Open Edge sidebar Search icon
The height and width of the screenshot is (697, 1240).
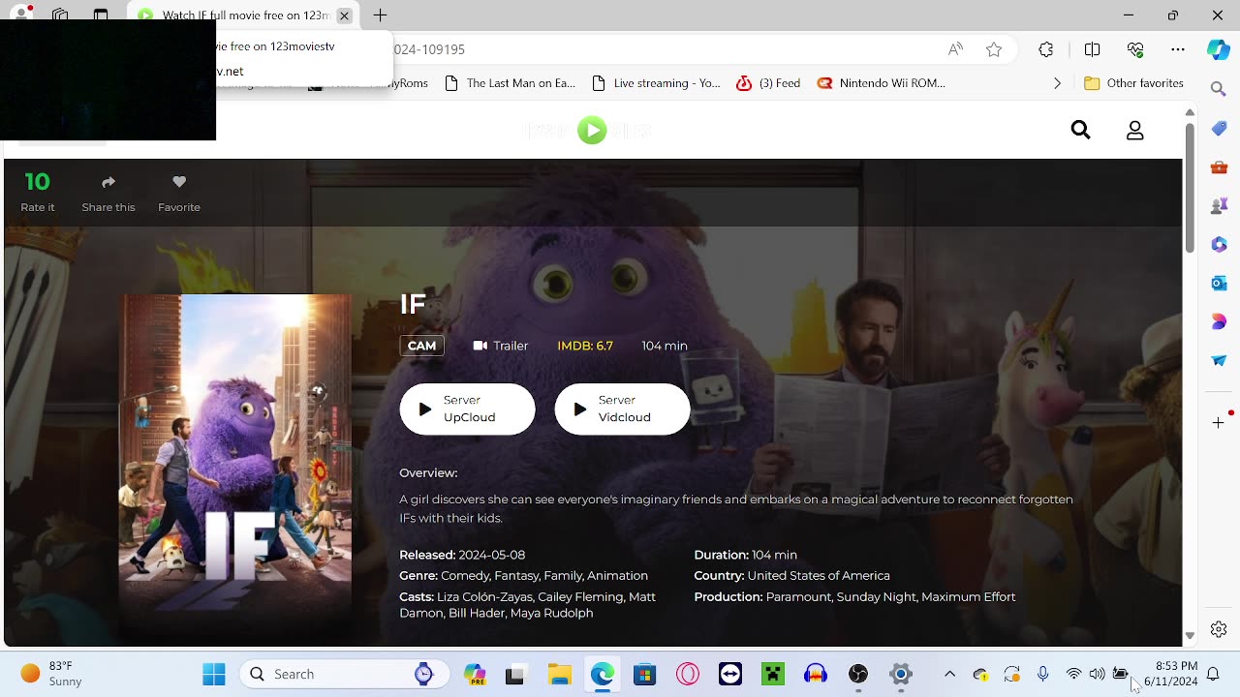[x=1219, y=89]
